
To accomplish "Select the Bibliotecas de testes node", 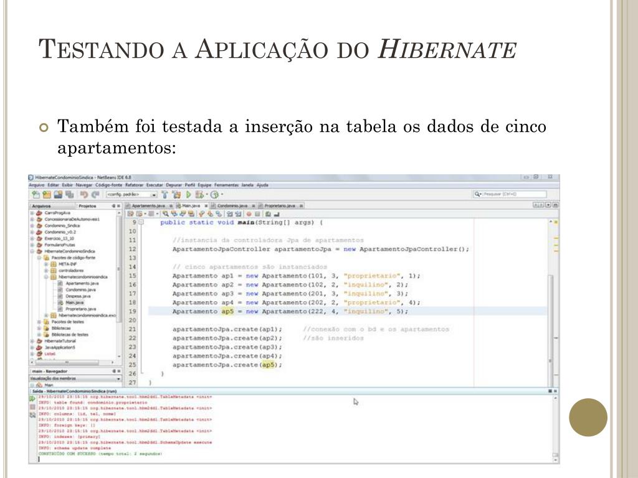I will [x=70, y=334].
